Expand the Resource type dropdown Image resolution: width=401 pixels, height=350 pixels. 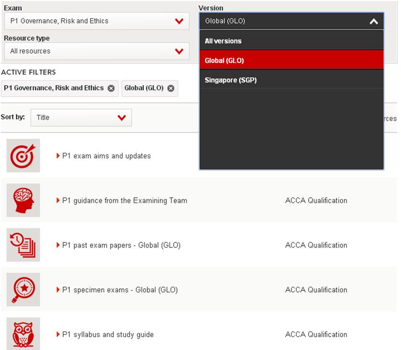179,51
